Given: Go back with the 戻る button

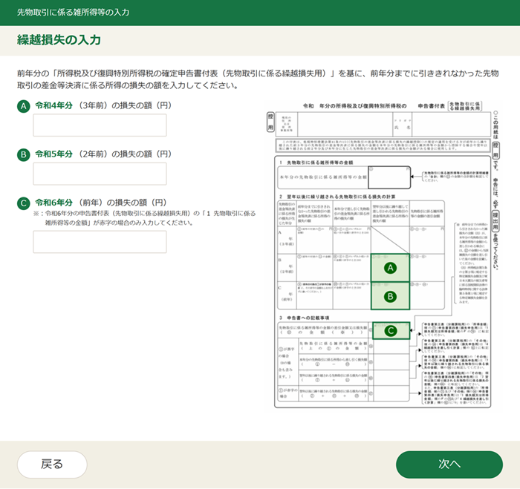Looking at the screenshot, I should coord(52,465).
